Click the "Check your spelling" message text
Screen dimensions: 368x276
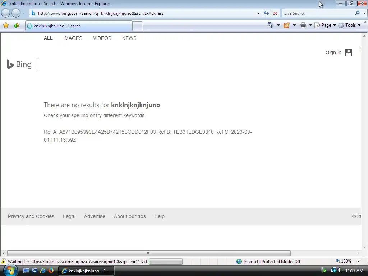[94, 115]
